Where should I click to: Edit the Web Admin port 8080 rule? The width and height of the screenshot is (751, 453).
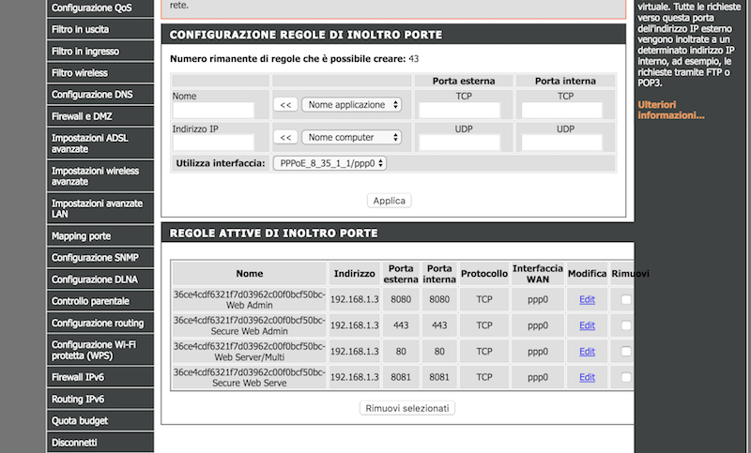[587, 299]
